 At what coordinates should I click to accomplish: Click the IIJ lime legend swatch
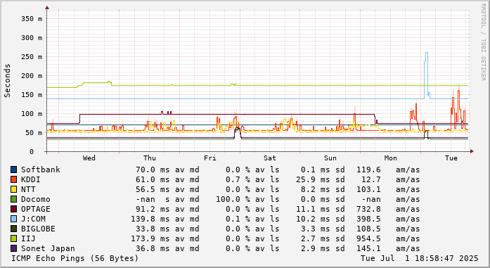[14, 238]
